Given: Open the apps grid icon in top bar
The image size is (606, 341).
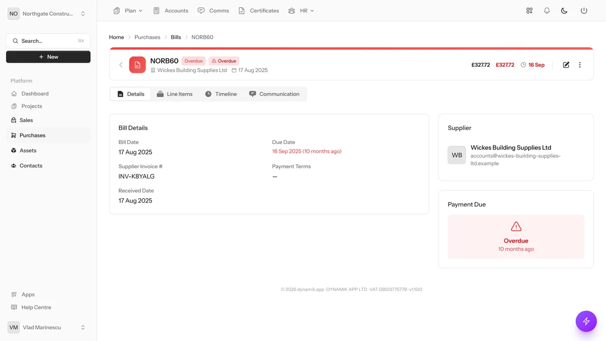Looking at the screenshot, I should (529, 11).
